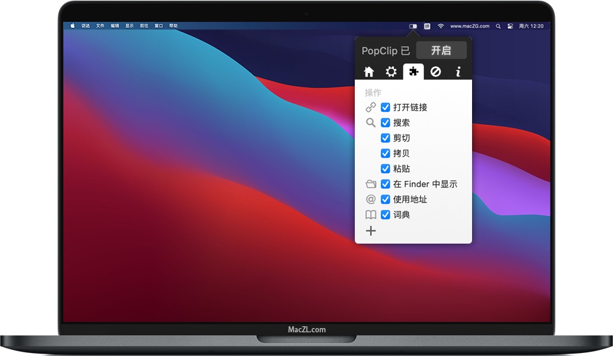Open the PopClip extensions puzzle piece tab
Viewport: 613px width, 356px height.
tap(413, 71)
